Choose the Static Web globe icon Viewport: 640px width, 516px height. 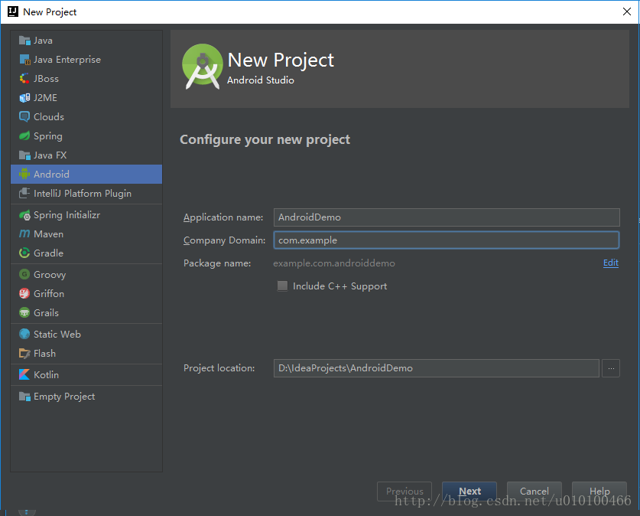(x=24, y=335)
